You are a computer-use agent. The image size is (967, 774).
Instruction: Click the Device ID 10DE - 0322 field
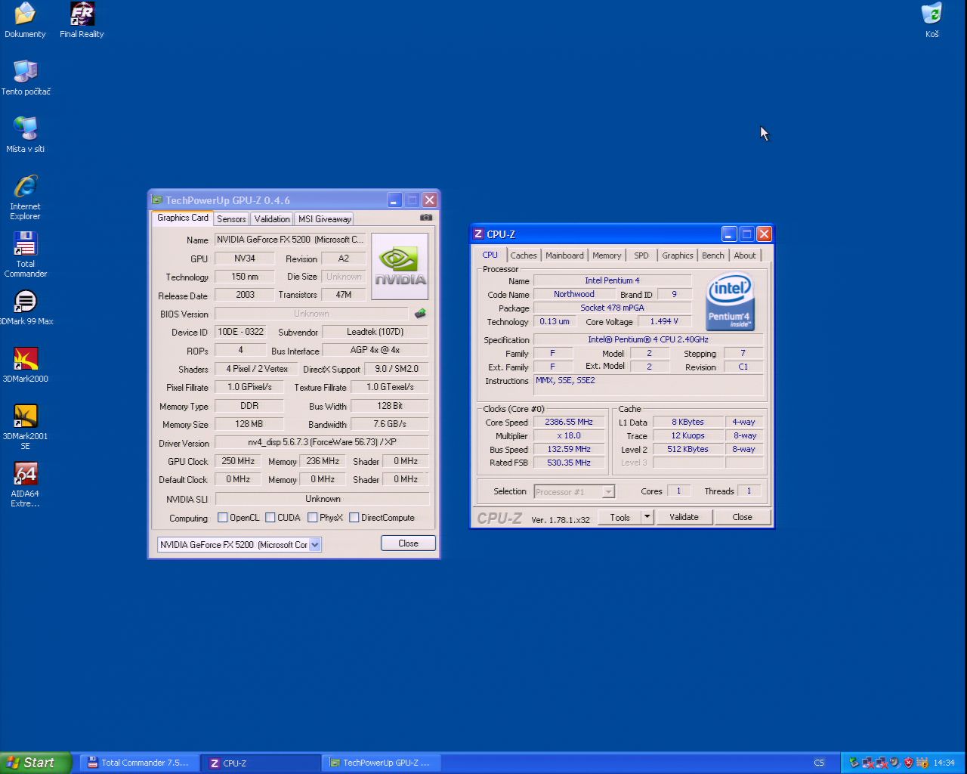241,332
